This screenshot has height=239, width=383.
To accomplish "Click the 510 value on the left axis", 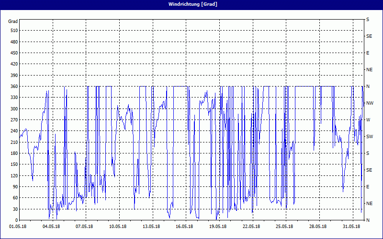I will tap(14, 31).
